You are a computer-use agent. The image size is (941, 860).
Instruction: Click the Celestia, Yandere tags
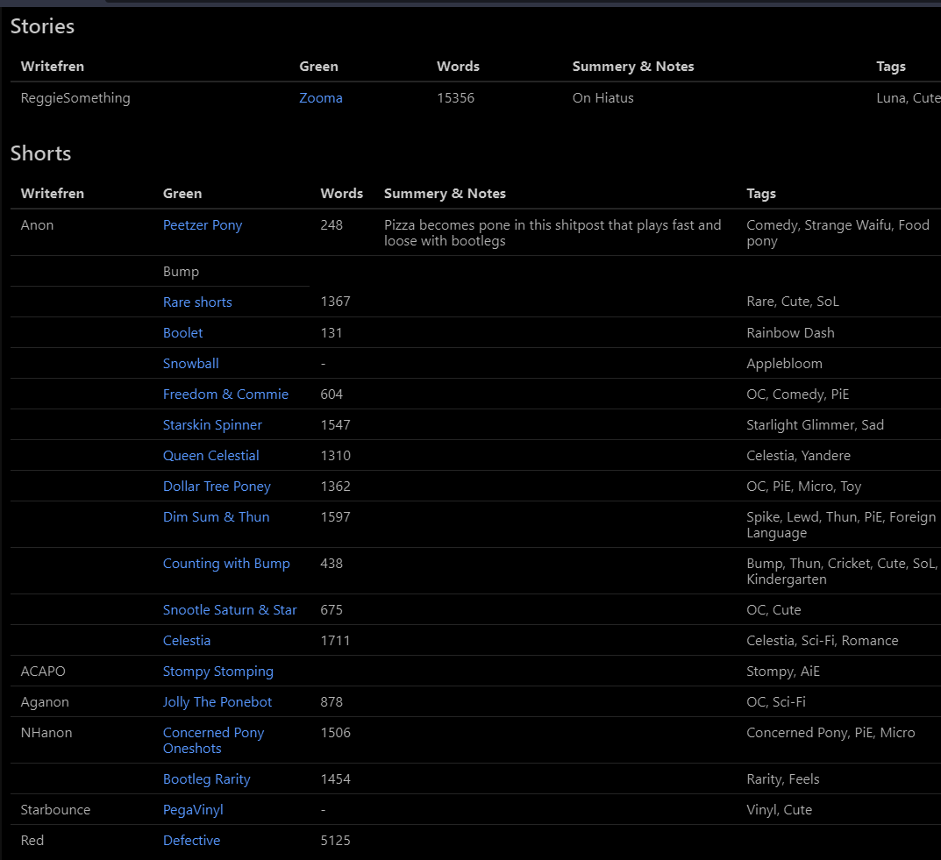tap(798, 455)
